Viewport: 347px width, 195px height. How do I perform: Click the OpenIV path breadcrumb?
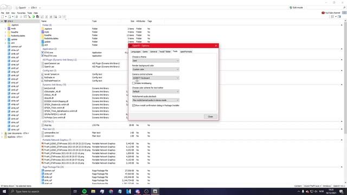coord(22,8)
